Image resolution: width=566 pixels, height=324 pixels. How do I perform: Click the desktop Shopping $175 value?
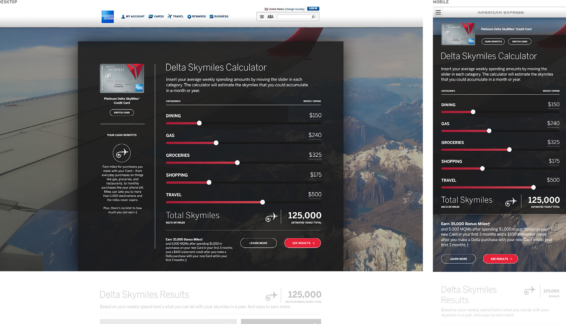point(316,175)
